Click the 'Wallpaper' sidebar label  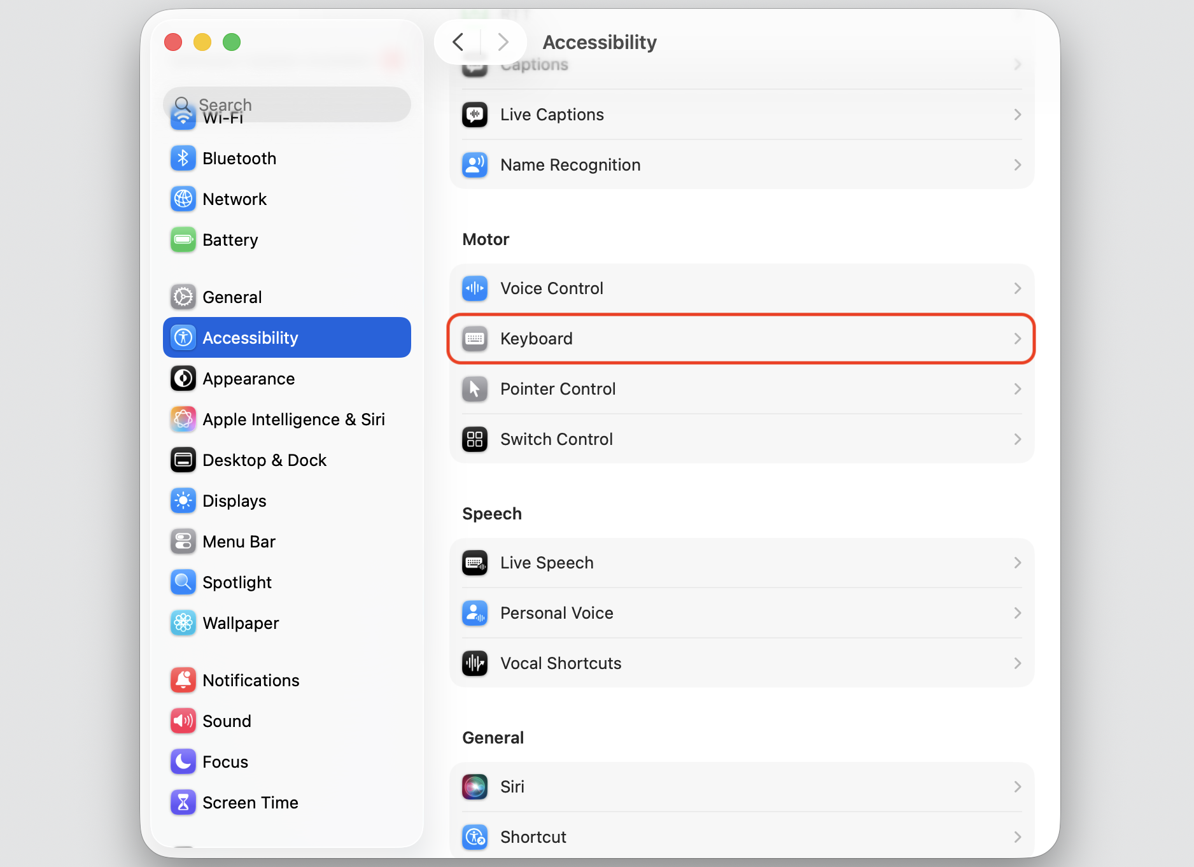click(241, 623)
